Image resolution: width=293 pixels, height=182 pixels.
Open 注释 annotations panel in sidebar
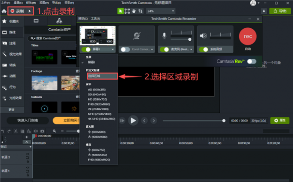pyautogui.click(x=12, y=43)
